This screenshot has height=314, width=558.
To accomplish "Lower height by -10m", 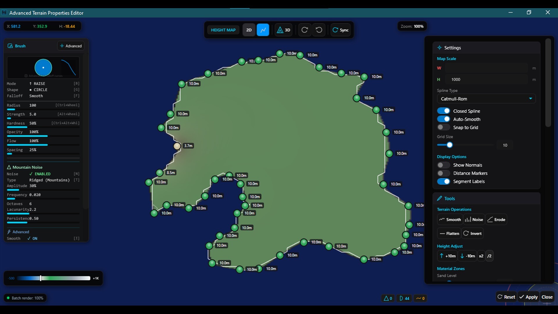I will pos(468,256).
